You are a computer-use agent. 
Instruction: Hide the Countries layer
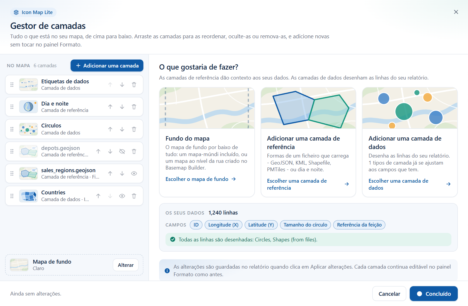[x=122, y=196]
